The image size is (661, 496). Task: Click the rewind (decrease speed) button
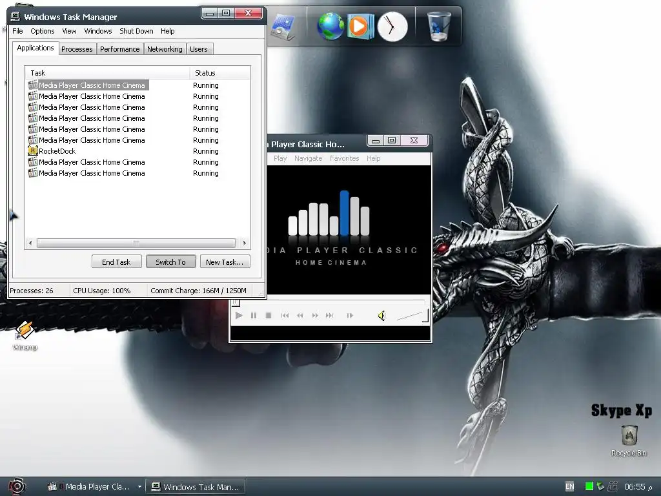(300, 315)
